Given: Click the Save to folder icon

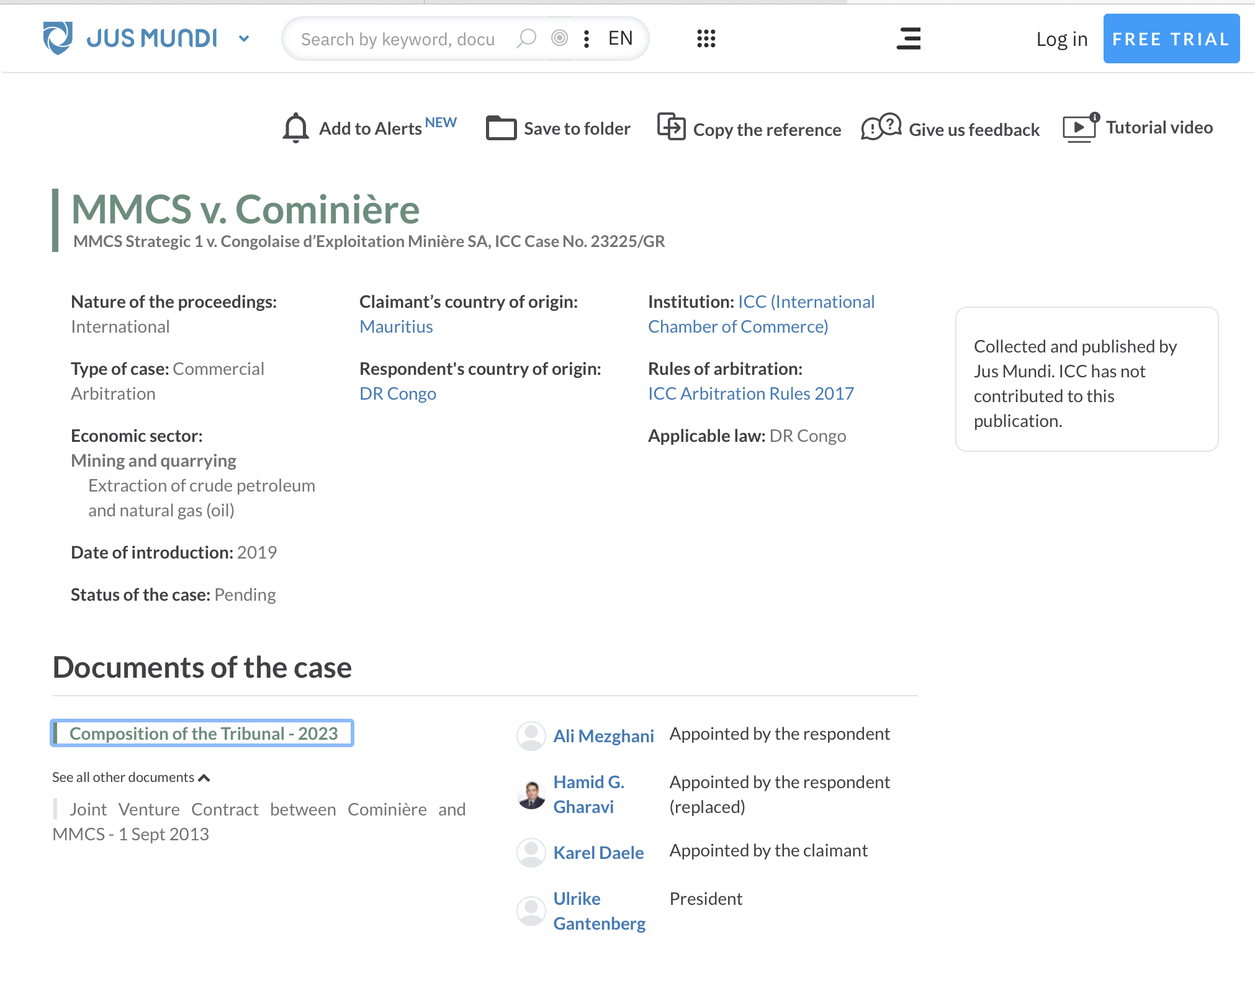Looking at the screenshot, I should [501, 128].
